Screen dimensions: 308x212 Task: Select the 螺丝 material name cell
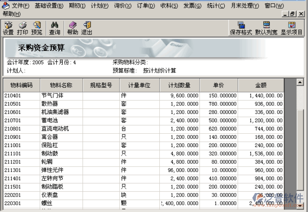[x=61, y=203]
